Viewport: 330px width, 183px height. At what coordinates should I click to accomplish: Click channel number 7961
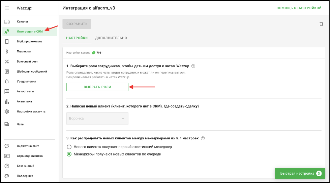point(99,53)
